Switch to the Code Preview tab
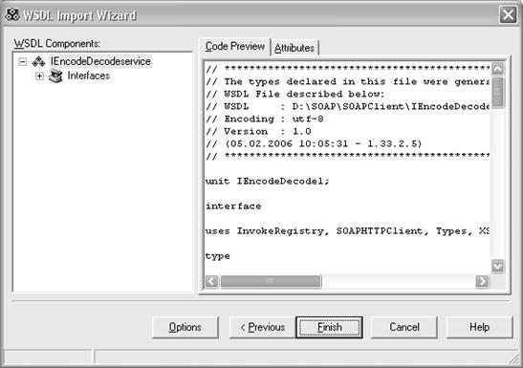 pos(235,46)
